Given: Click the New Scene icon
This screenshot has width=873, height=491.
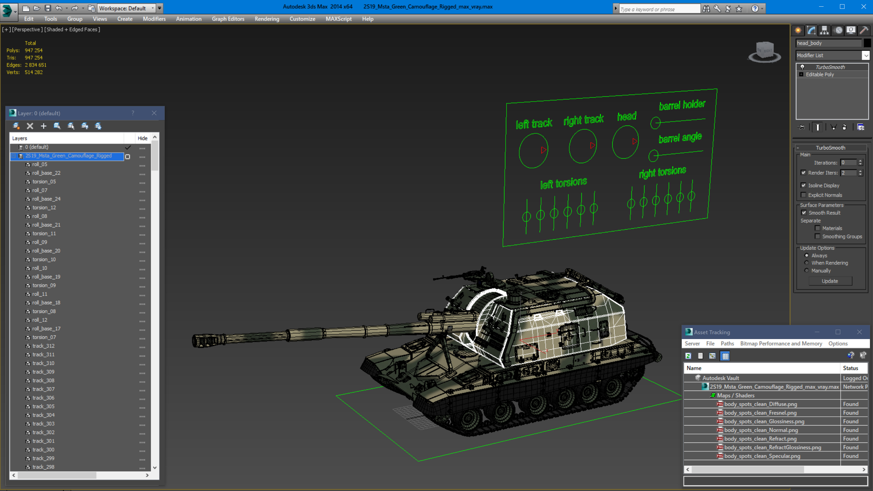Looking at the screenshot, I should (26, 8).
